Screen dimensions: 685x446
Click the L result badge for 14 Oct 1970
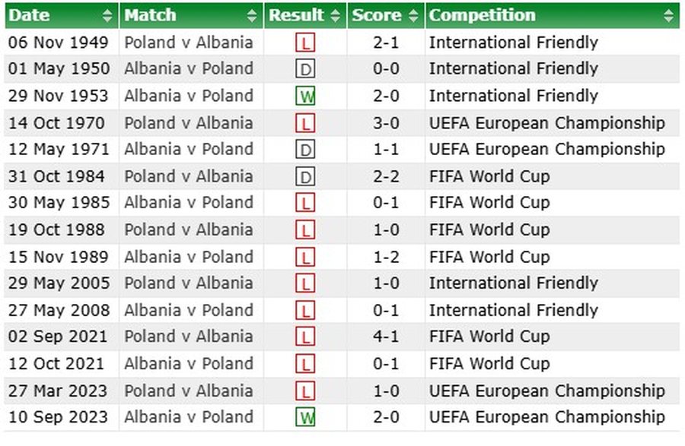tap(305, 123)
